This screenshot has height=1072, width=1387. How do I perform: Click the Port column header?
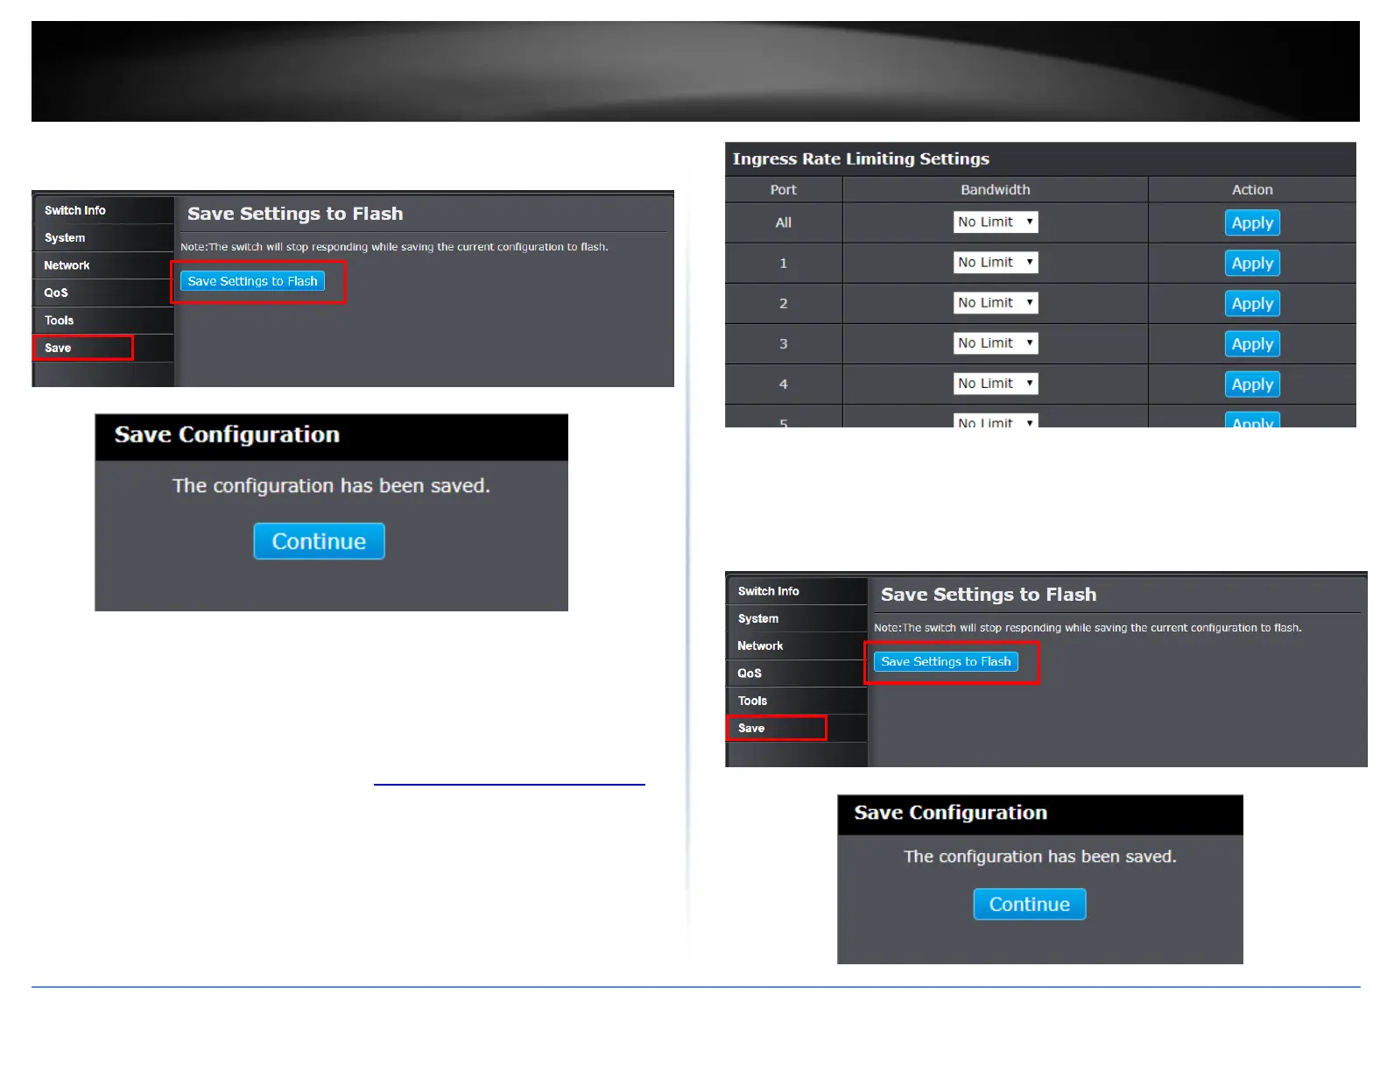pyautogui.click(x=784, y=190)
